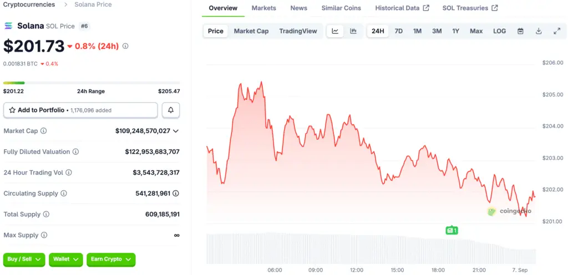Toggle LOG scale on chart
Image resolution: width=568 pixels, height=275 pixels.
click(500, 31)
